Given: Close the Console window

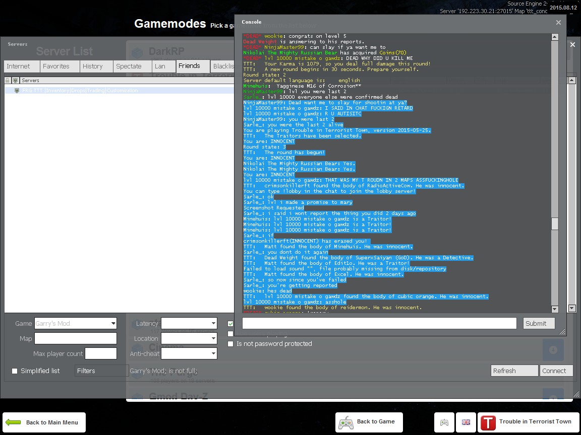Looking at the screenshot, I should [558, 23].
